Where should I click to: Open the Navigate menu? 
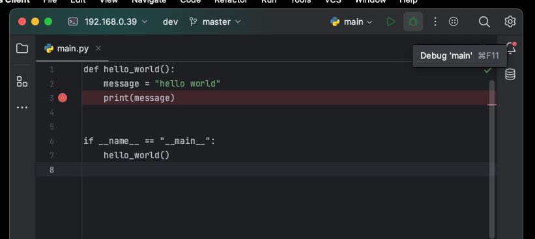pyautogui.click(x=149, y=1)
